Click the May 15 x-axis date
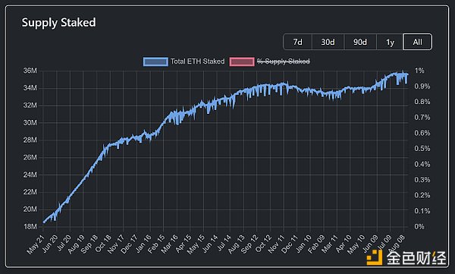 (x=196, y=244)
